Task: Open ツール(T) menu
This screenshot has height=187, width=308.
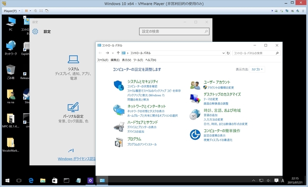Action: point(138,60)
